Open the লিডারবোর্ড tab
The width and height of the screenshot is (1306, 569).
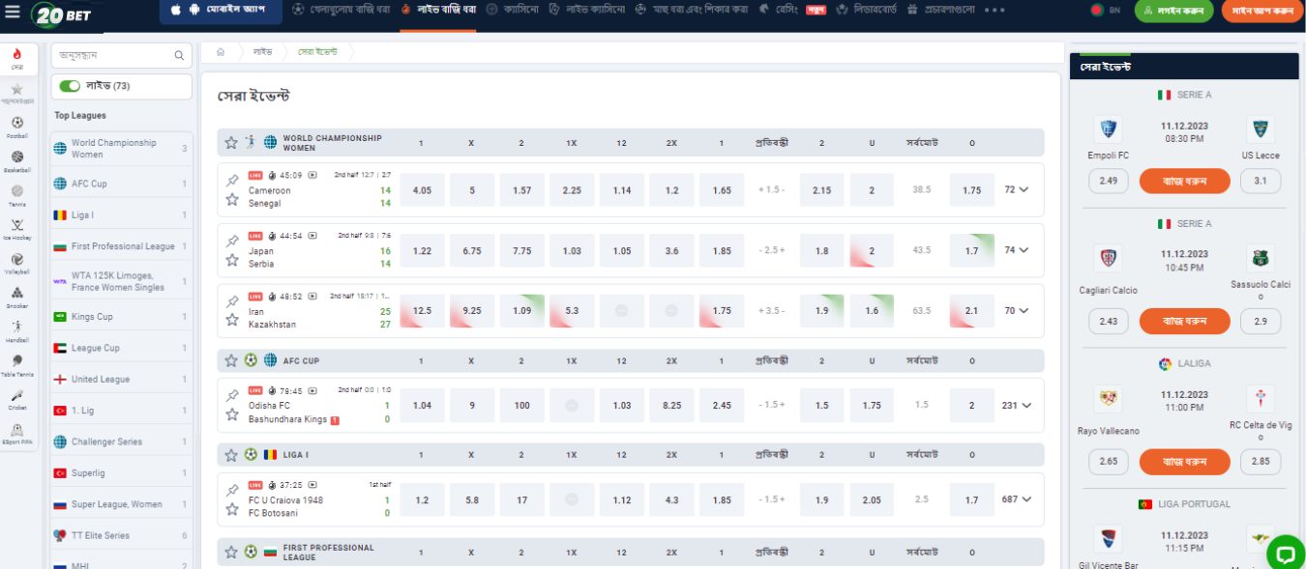(866, 10)
